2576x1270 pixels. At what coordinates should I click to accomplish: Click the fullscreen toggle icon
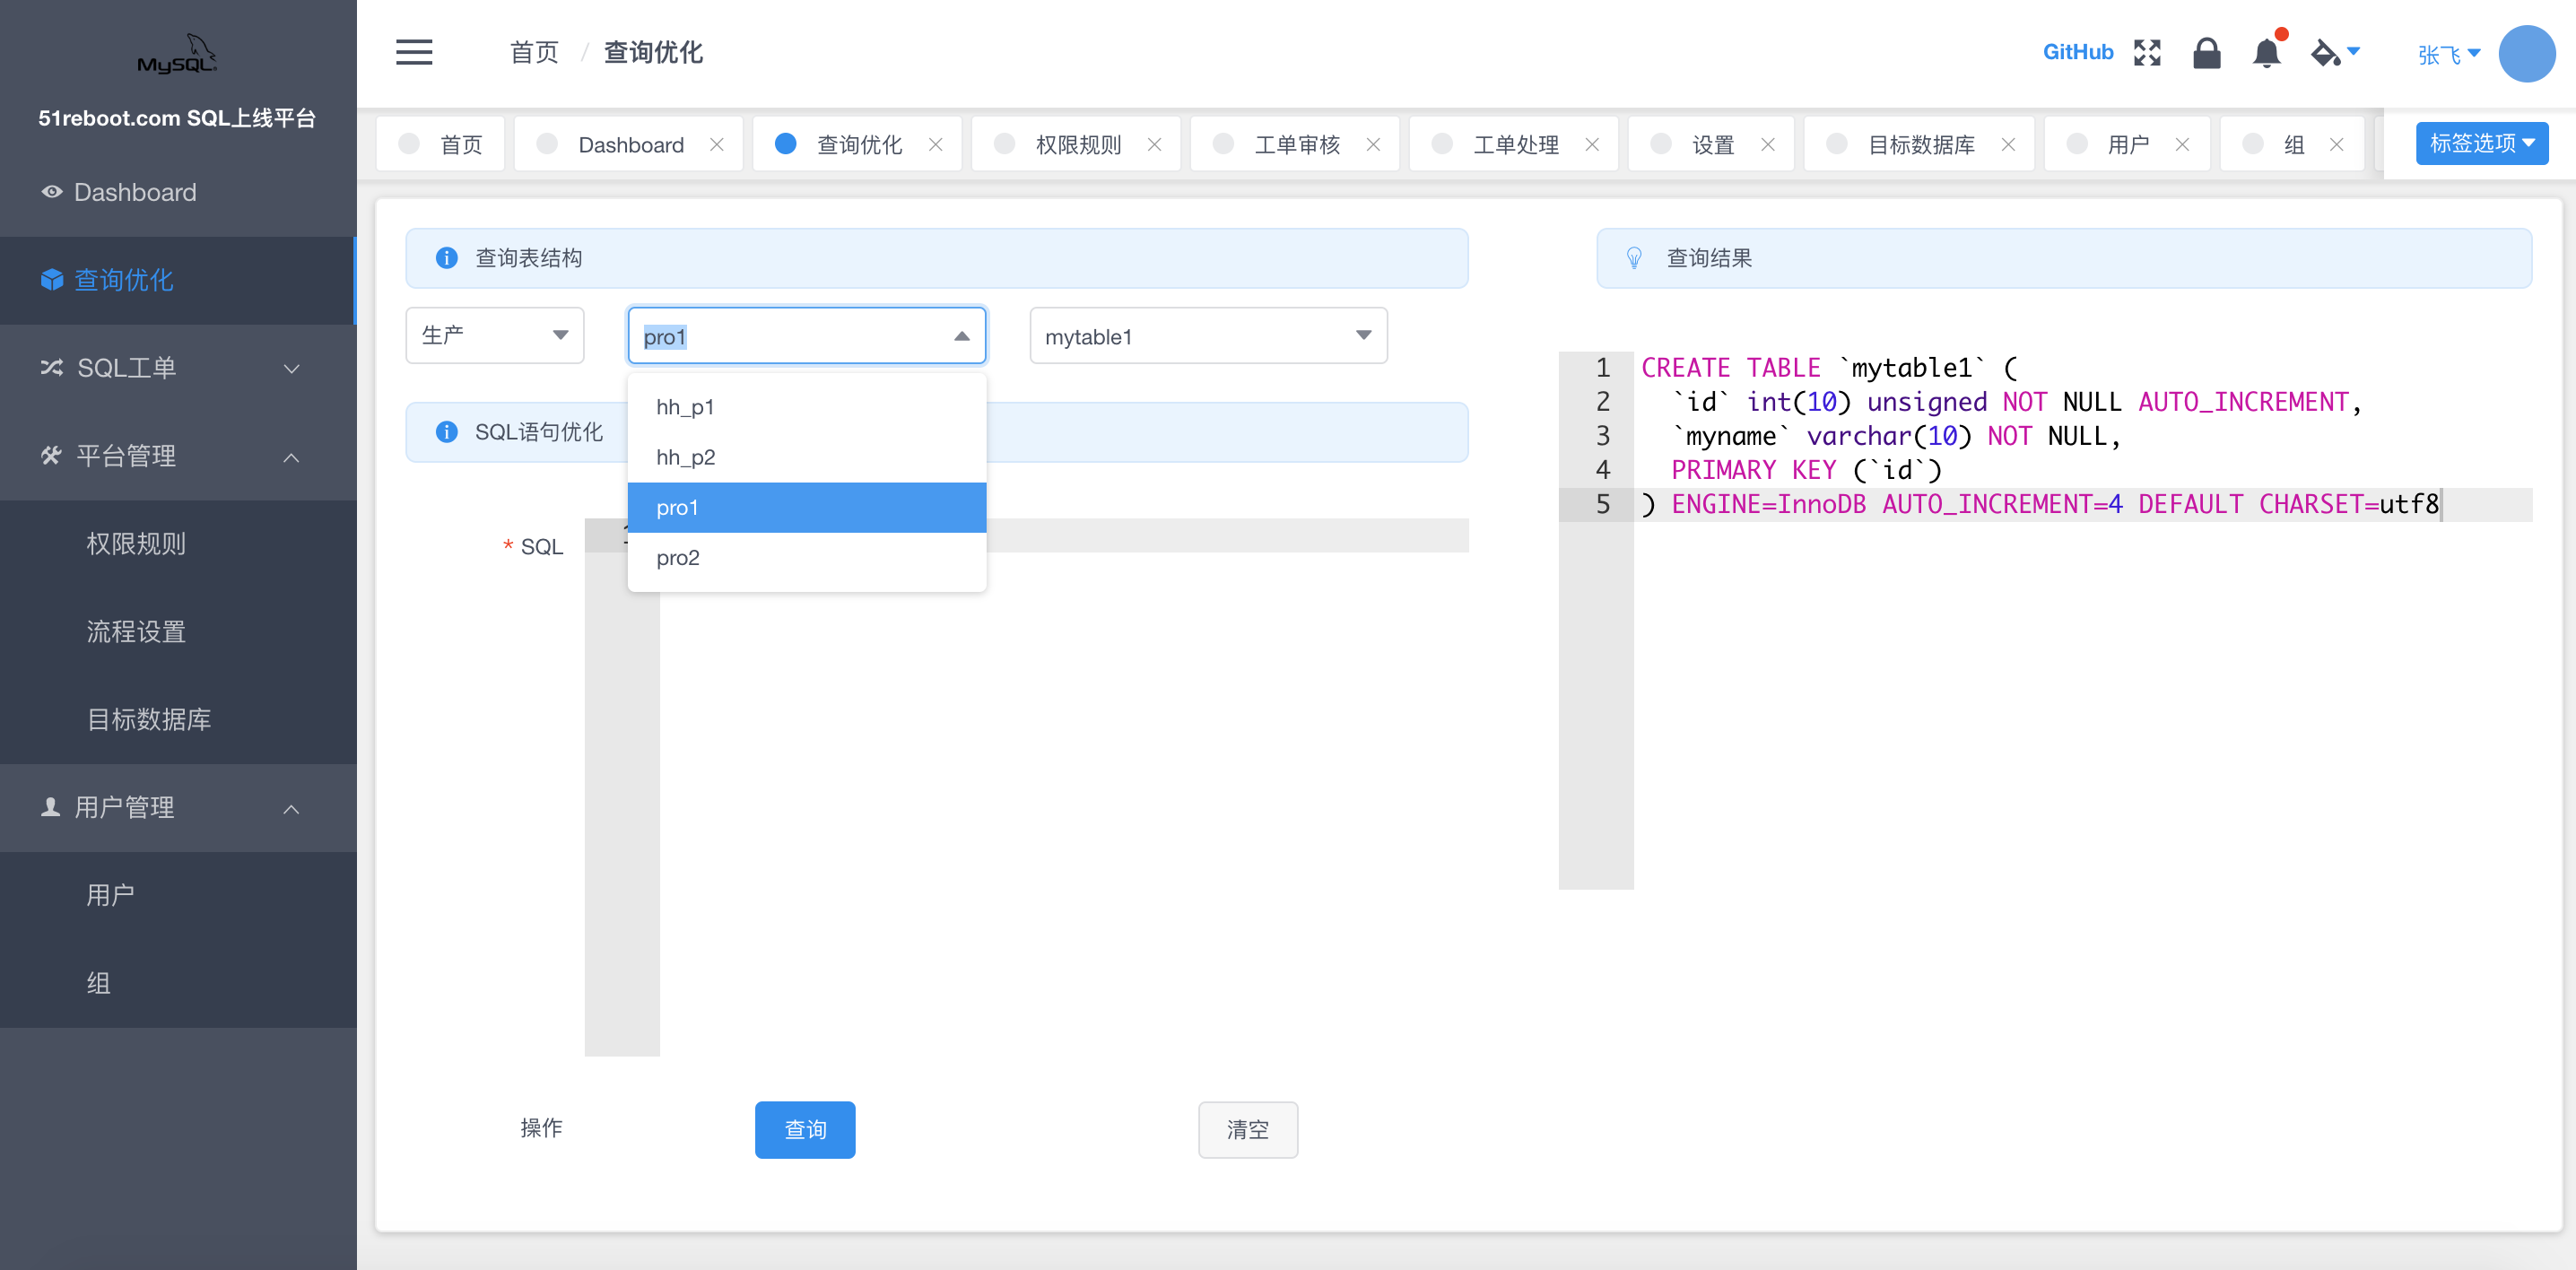tap(2147, 52)
